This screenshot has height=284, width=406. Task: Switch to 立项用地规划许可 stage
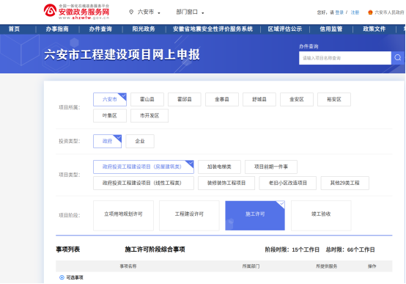click(x=123, y=216)
